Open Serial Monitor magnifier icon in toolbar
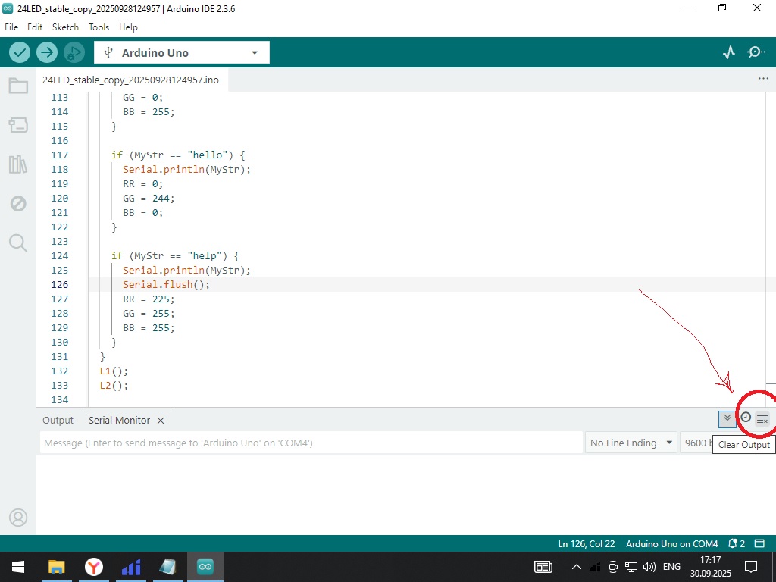Image resolution: width=776 pixels, height=582 pixels. coord(756,52)
